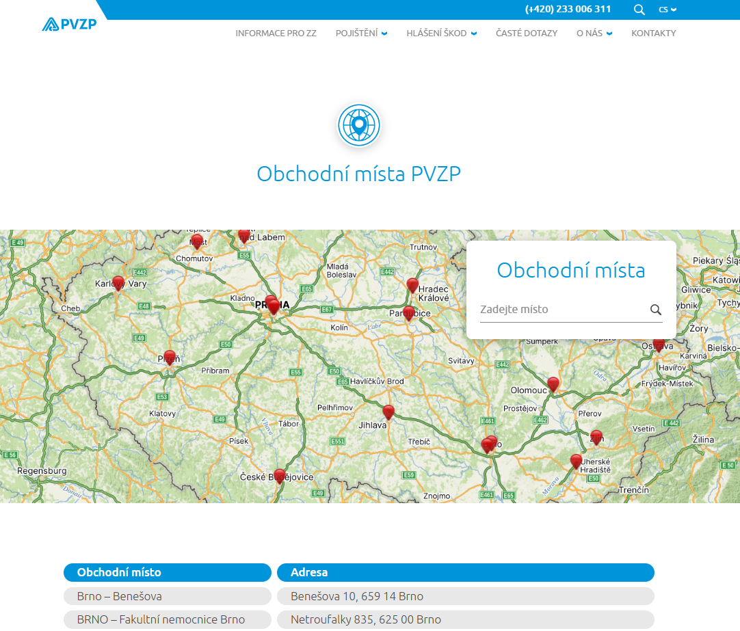Click the magnifier icon in the Zadejte místo field
The image size is (740, 631).
655,310
